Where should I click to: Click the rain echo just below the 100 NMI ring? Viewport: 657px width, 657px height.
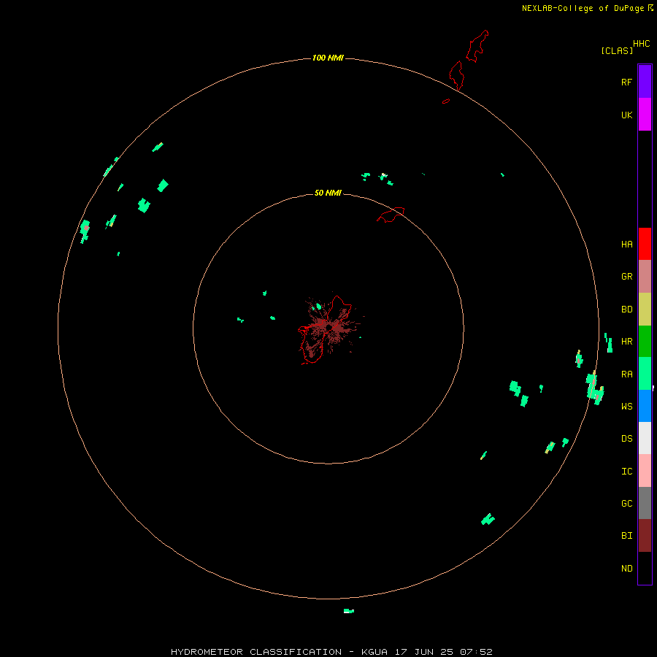point(349,611)
